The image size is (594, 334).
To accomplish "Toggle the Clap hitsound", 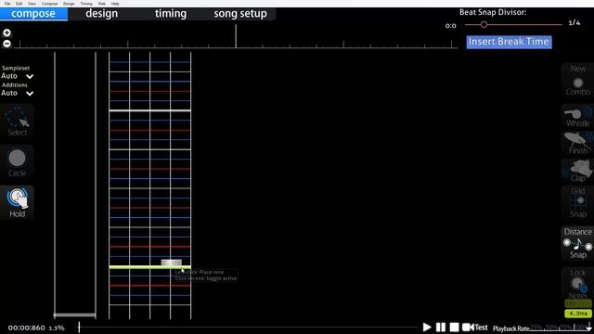I will coord(577,171).
